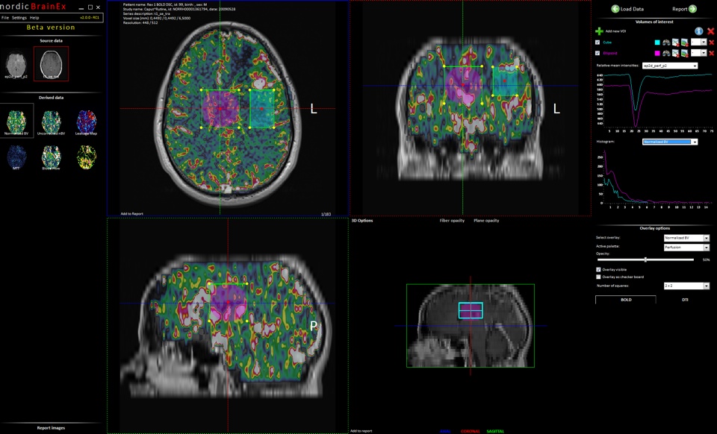Viewport: 717px width, 434px height.
Task: Click the green Report forward arrow
Action: point(692,9)
